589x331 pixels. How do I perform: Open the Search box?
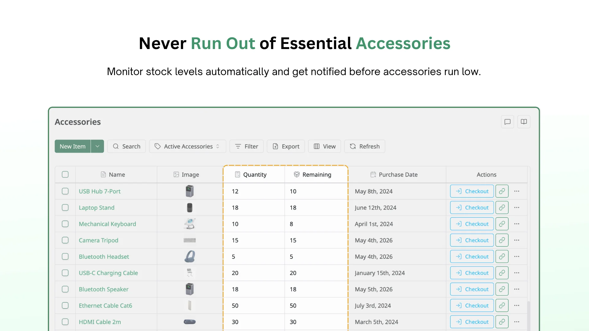coord(126,146)
